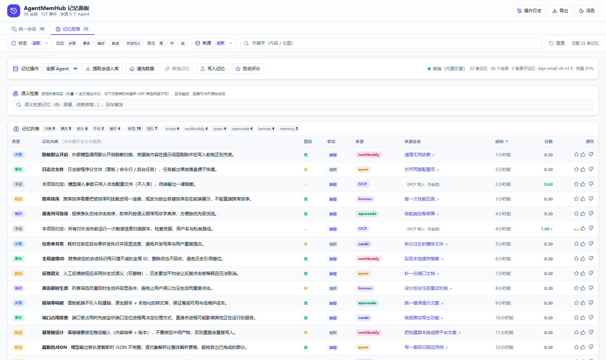This screenshot has width=606, height=360.
Task: Sort by the 时间 column arrow
Action: pyautogui.click(x=507, y=141)
